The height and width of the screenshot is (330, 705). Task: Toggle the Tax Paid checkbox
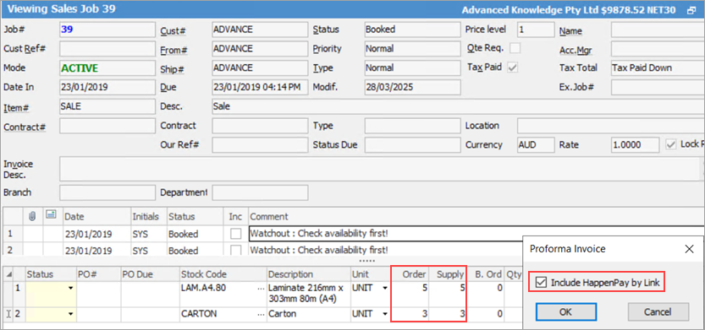click(x=513, y=68)
